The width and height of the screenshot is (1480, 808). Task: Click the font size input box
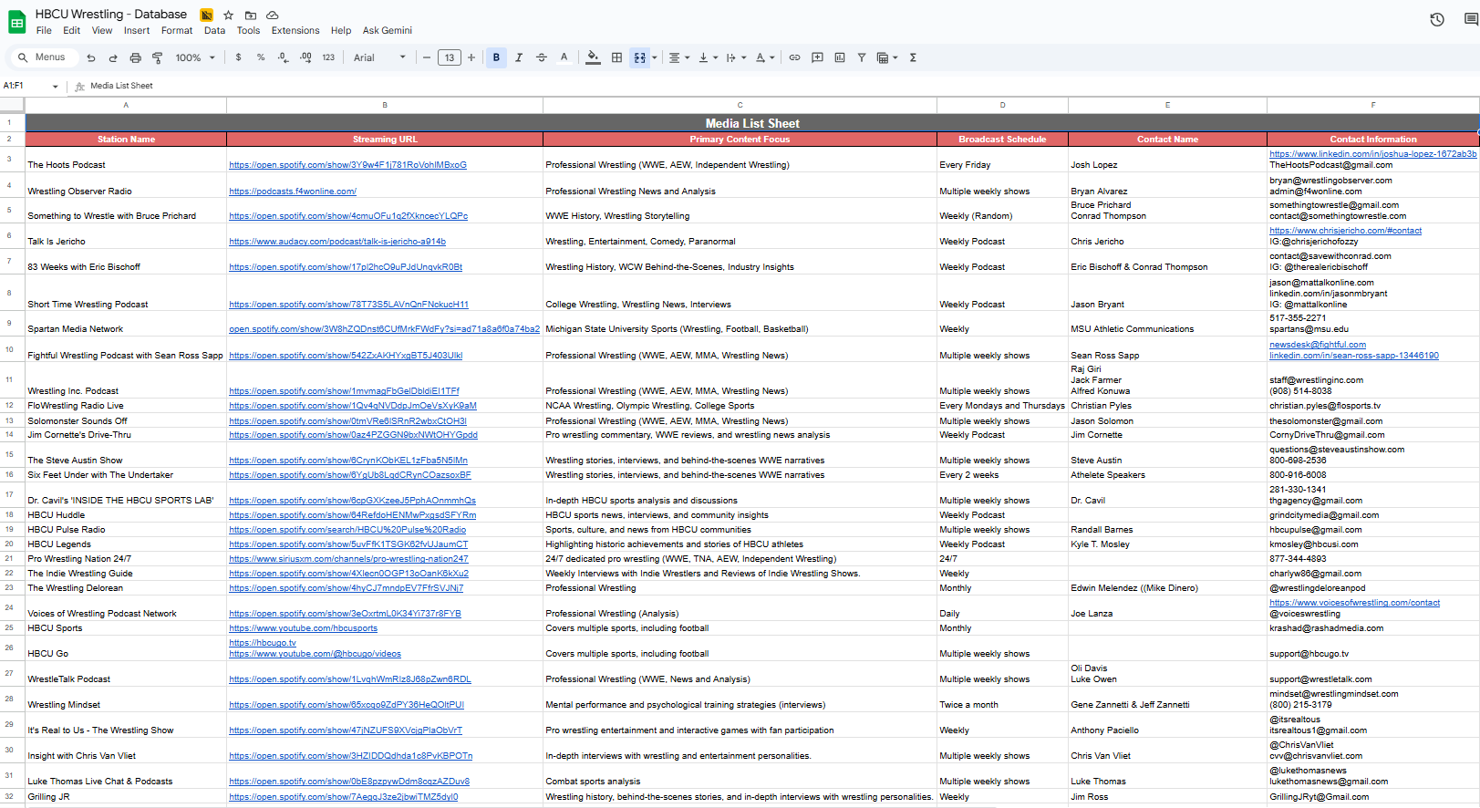point(449,57)
